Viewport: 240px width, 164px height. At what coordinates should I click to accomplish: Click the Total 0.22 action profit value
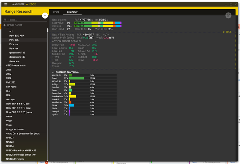[x=86, y=38]
